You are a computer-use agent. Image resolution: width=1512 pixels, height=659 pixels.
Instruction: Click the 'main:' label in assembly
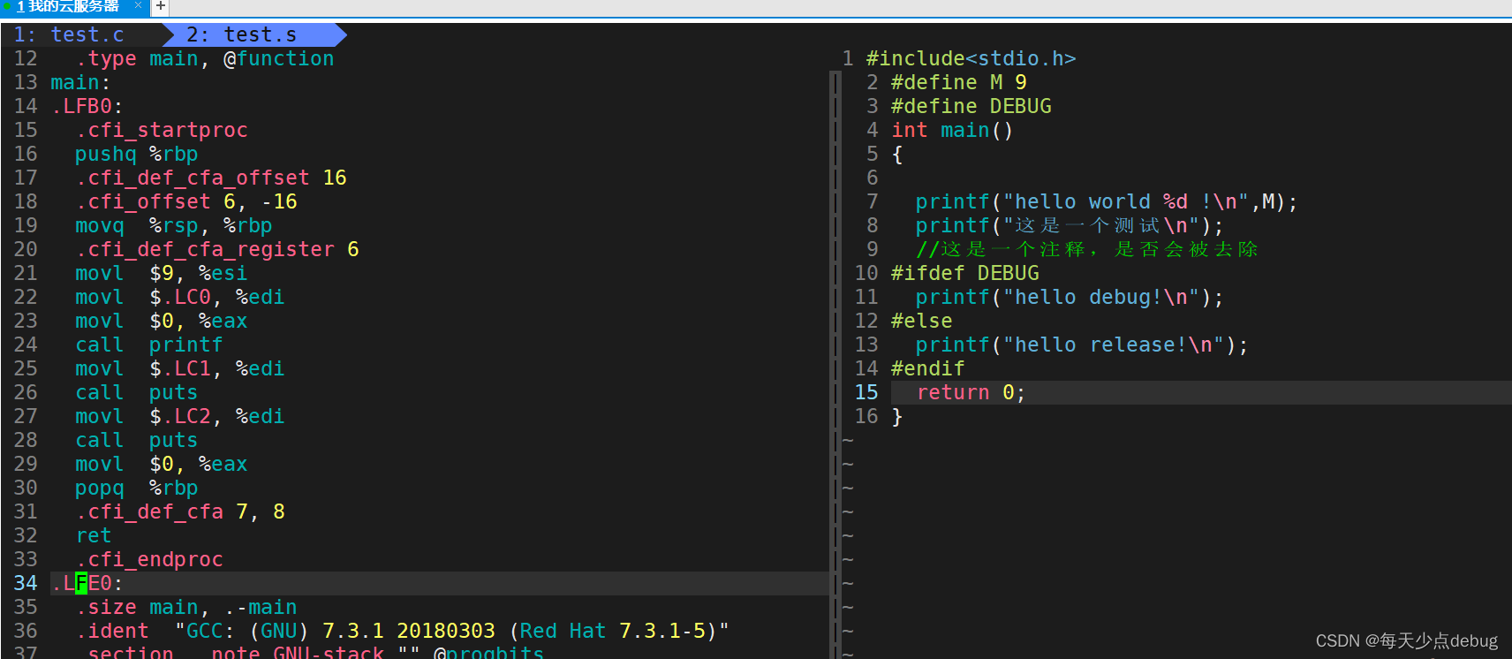[x=80, y=82]
